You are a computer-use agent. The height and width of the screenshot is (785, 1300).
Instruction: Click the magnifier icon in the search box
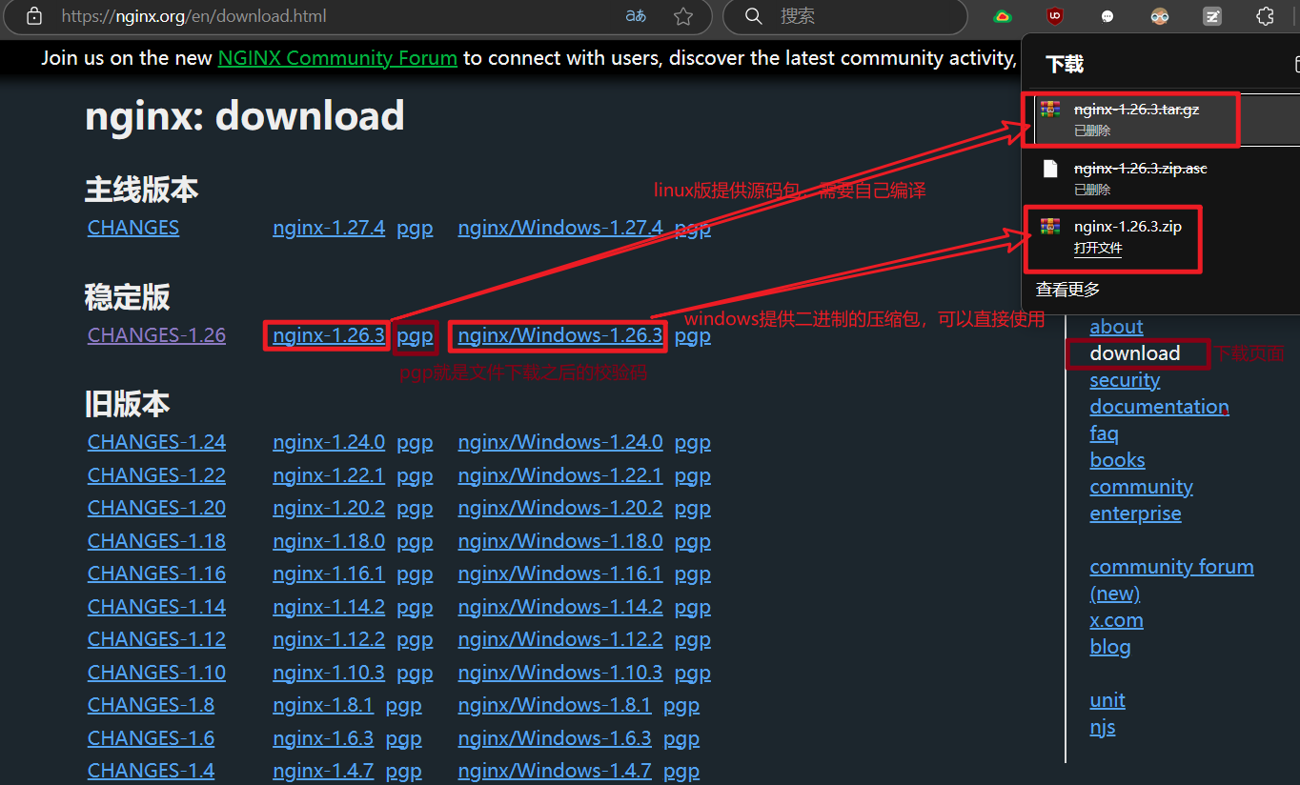(x=754, y=16)
